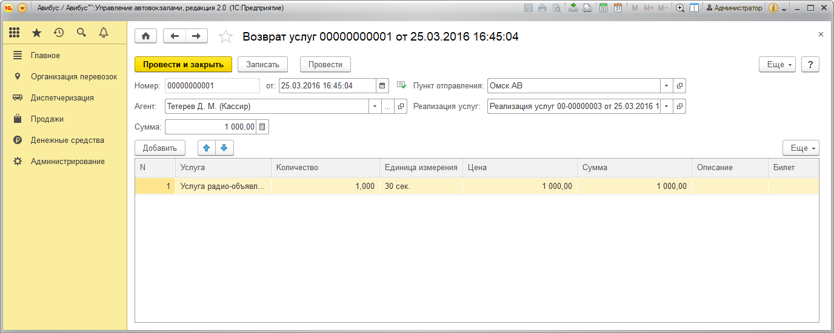834x333 pixels.
Task: Click the notifications bell icon
Action: 104,33
